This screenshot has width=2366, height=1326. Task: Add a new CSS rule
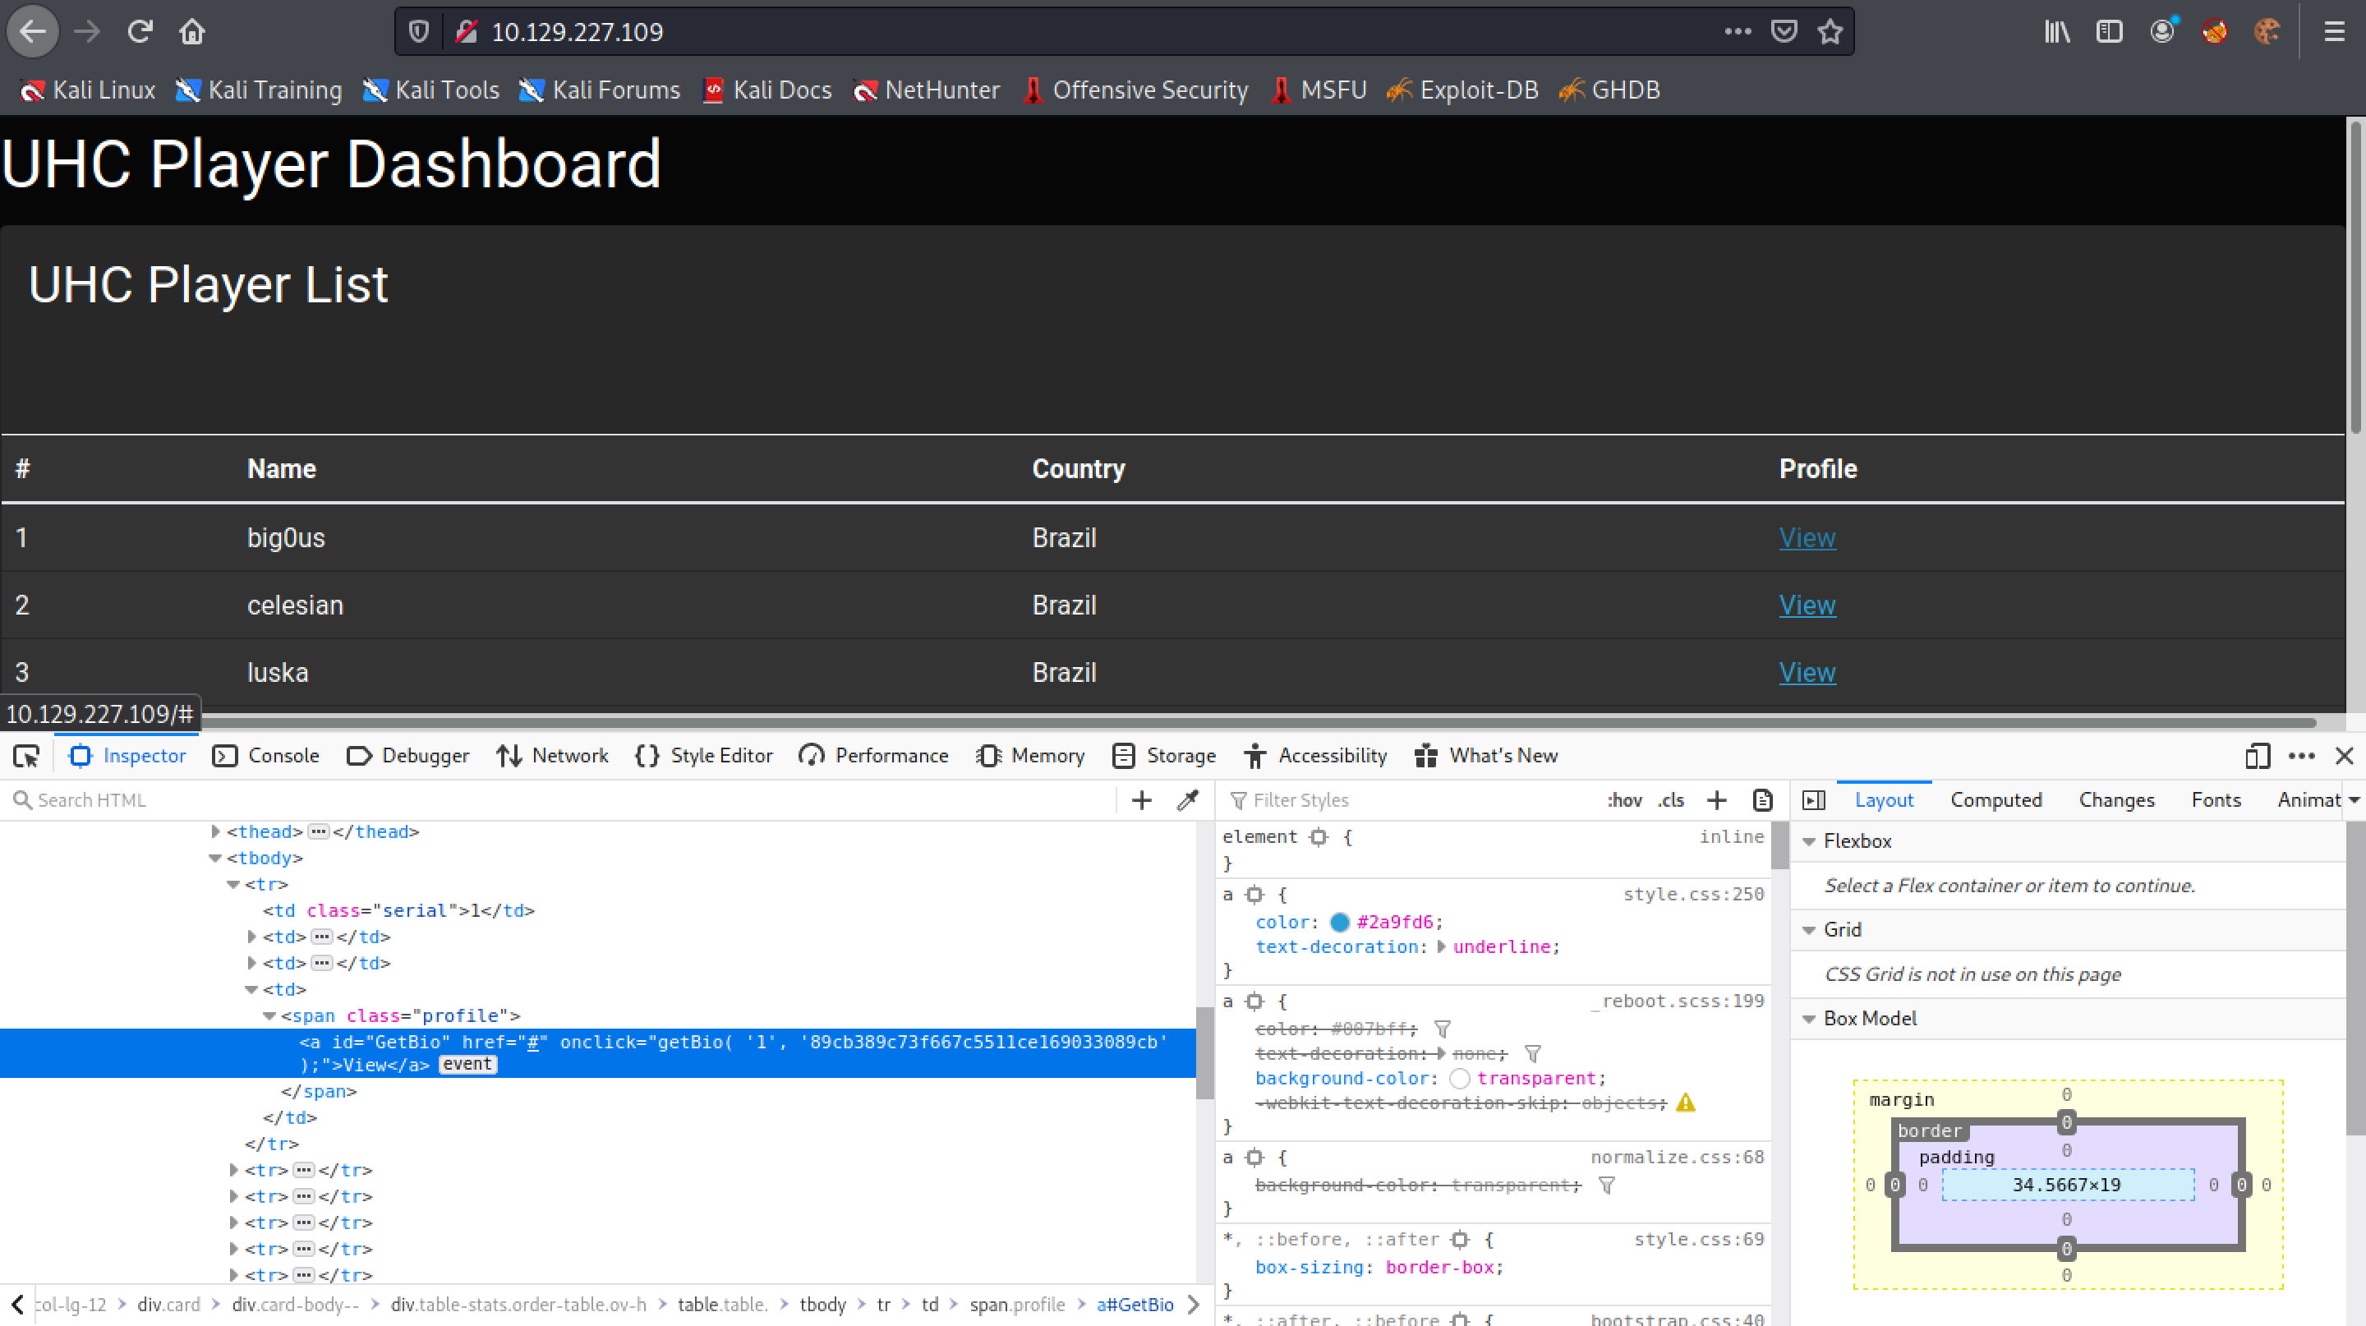[1715, 801]
